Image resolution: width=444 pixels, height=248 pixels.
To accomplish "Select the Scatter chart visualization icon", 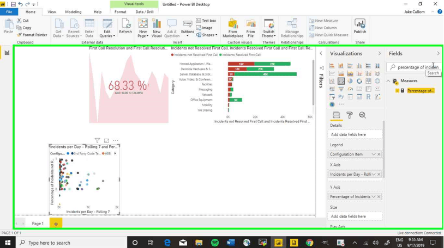I will coord(341,81).
